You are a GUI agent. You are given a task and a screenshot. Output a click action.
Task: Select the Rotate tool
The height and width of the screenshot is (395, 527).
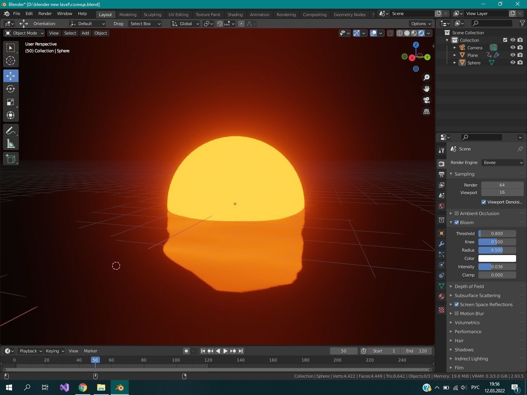(x=11, y=89)
